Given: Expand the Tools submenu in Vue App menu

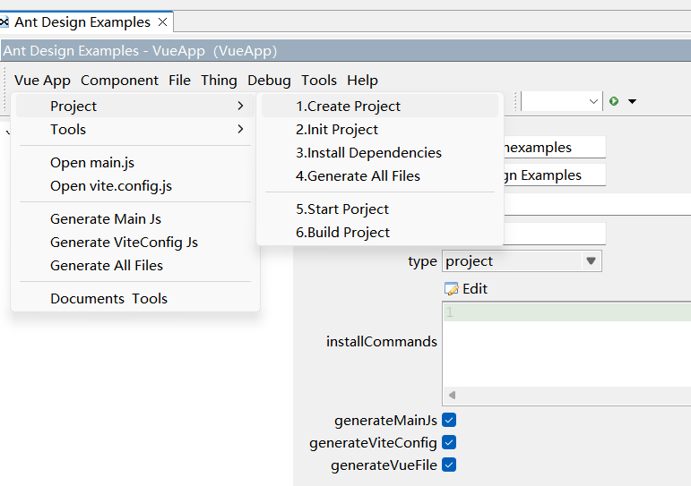Looking at the screenshot, I should pos(134,130).
